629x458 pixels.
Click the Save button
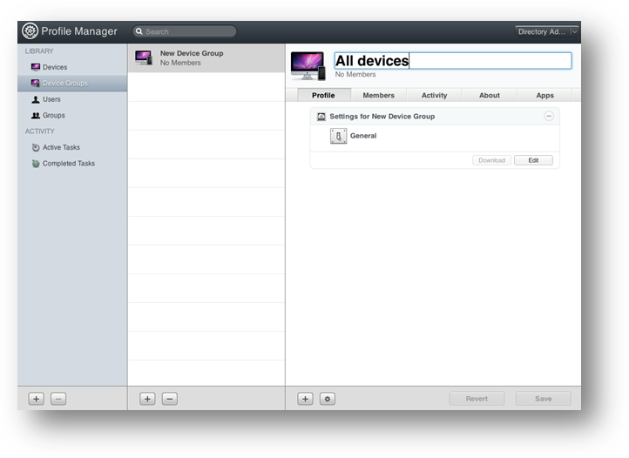[543, 399]
